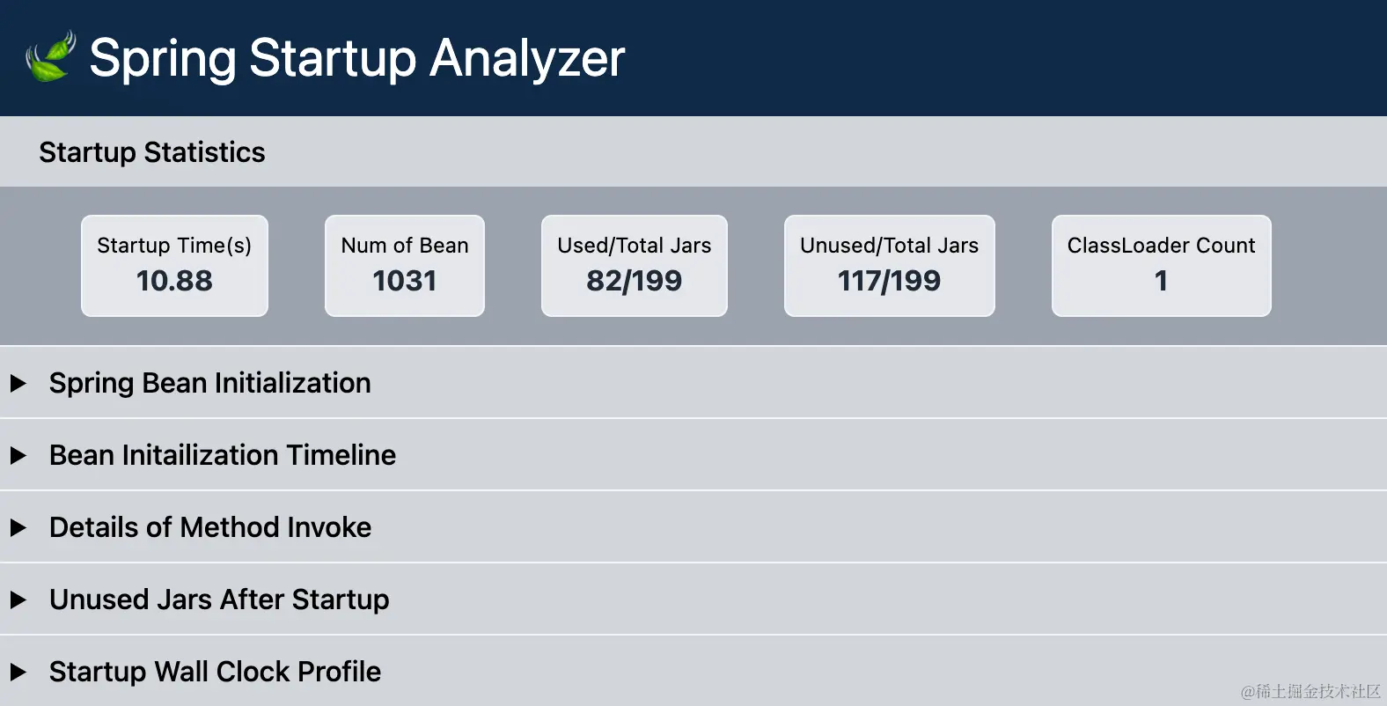
Task: Select the Spring Startup Analyzer header icon
Action: click(48, 56)
